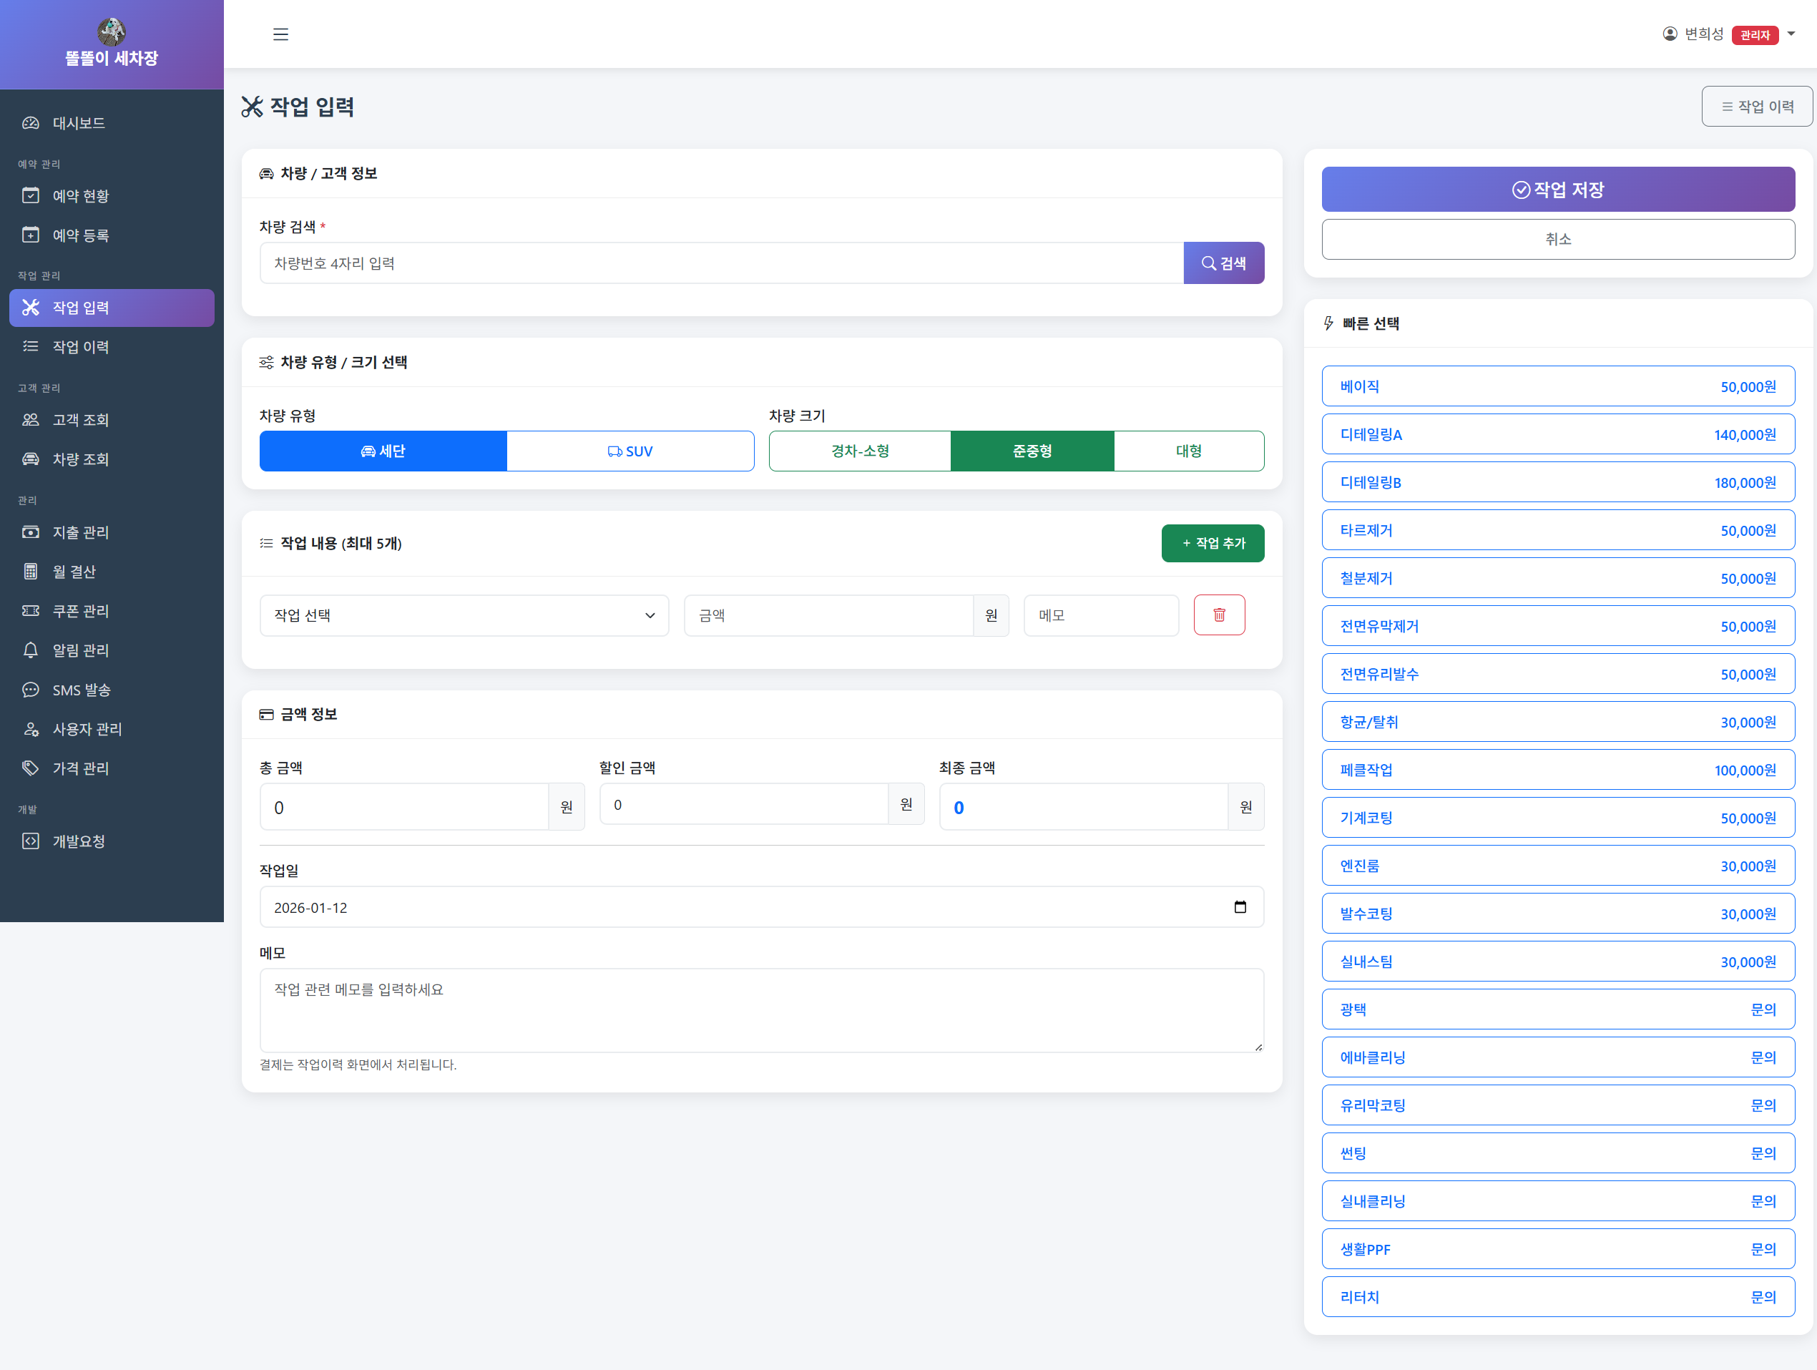Click the hamburger menu icon in header

(x=280, y=34)
